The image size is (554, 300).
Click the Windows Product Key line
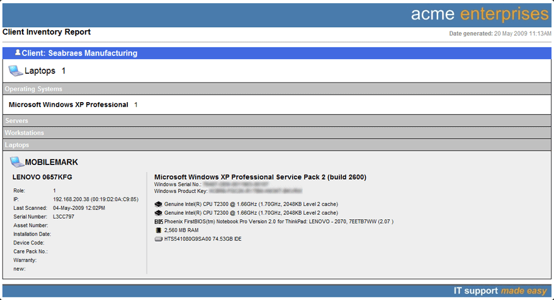coord(228,191)
